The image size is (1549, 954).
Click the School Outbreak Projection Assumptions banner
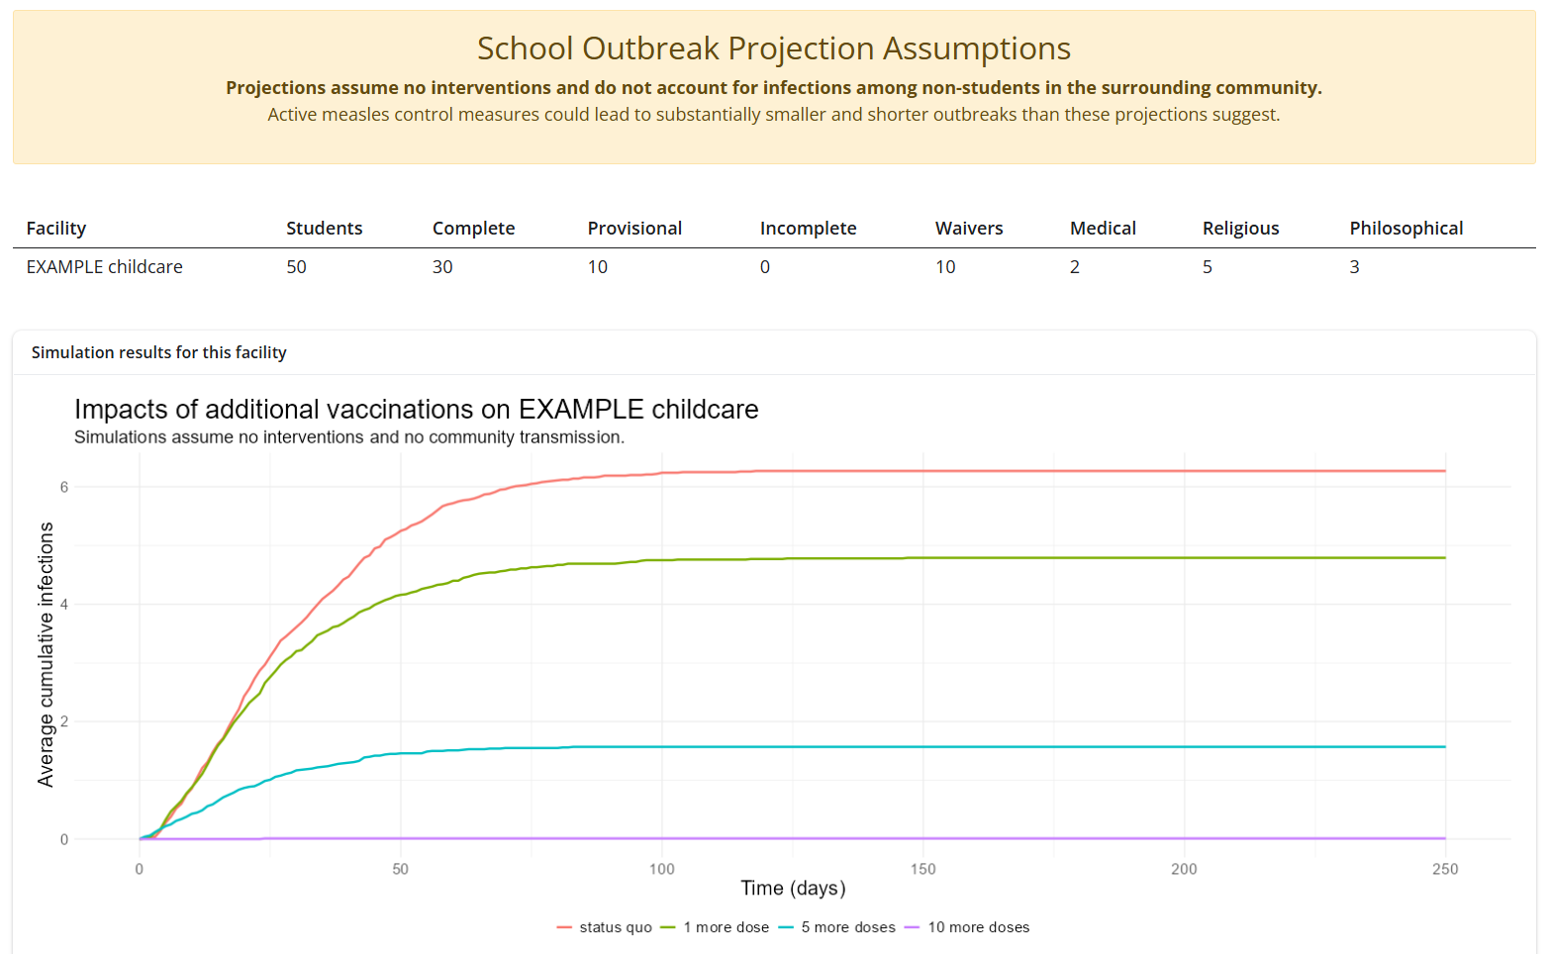[x=774, y=48]
